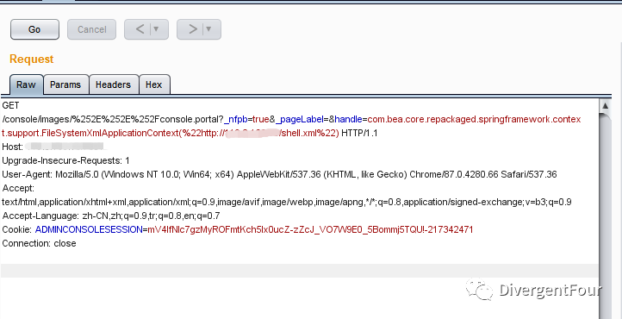Click the Host header line
The width and height of the screenshot is (622, 319).
tap(55, 147)
